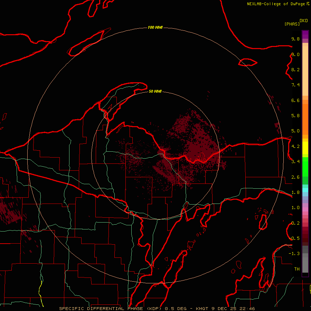Click the 9.0 value on the color scale
This screenshot has width=311, height=311.
coord(295,54)
